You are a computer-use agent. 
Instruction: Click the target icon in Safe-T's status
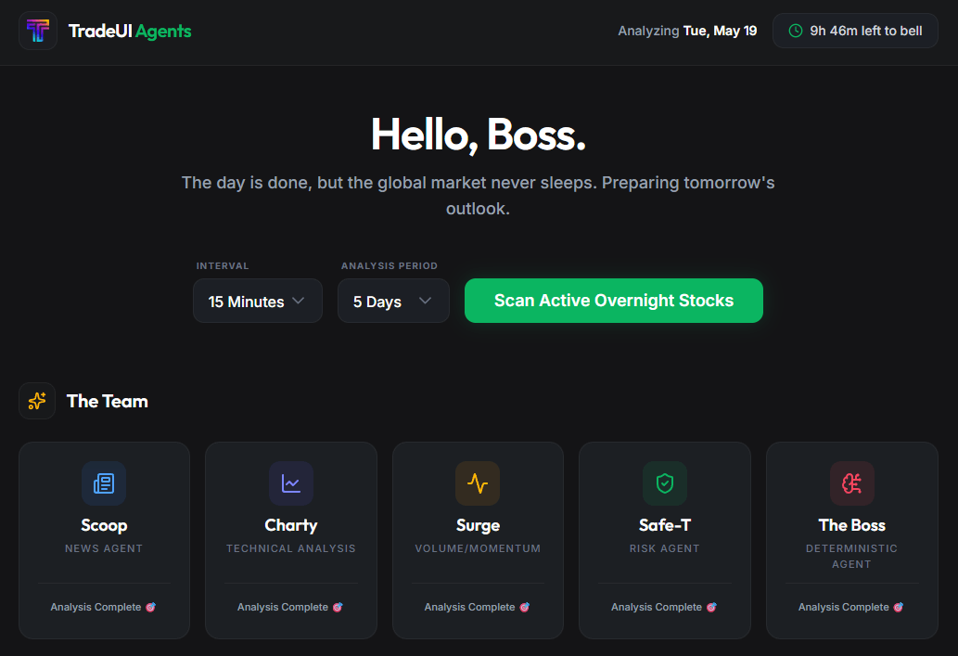coord(711,607)
